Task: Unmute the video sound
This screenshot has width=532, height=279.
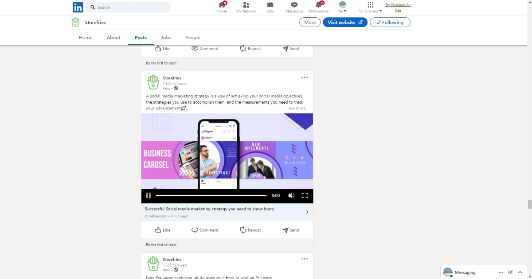Action: (291, 195)
